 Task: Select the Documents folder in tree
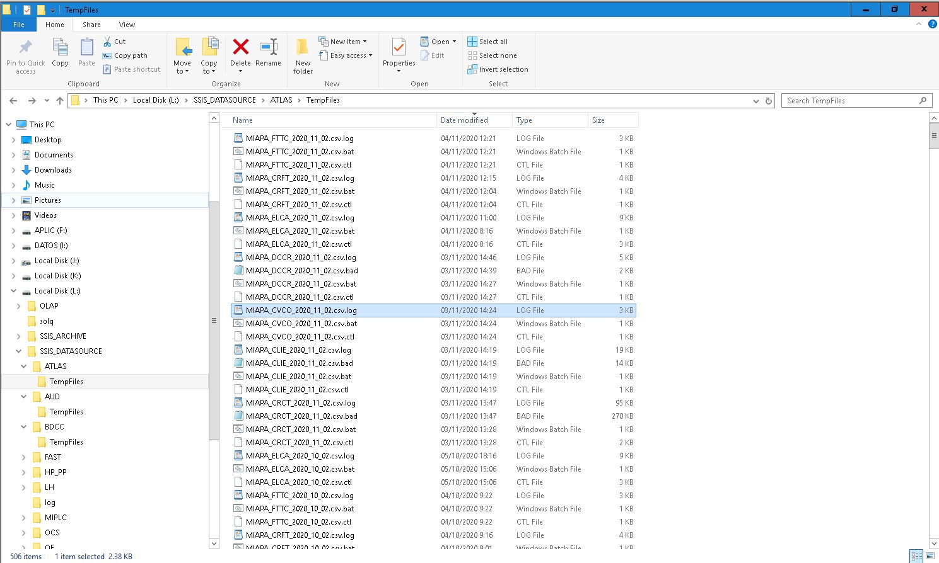pyautogui.click(x=54, y=155)
